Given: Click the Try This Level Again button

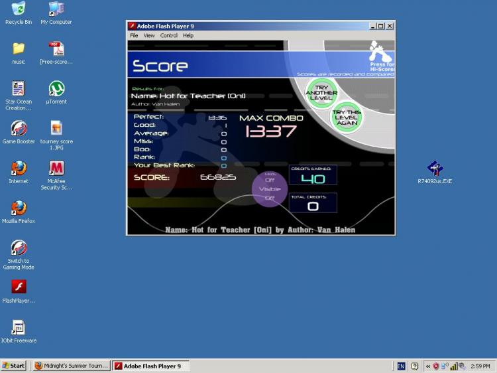Looking at the screenshot, I should tap(347, 117).
